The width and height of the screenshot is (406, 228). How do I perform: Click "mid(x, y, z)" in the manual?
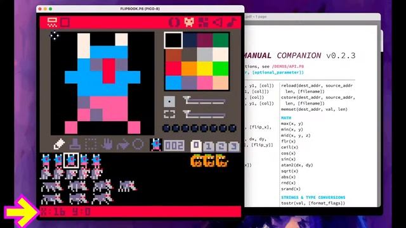(x=296, y=136)
